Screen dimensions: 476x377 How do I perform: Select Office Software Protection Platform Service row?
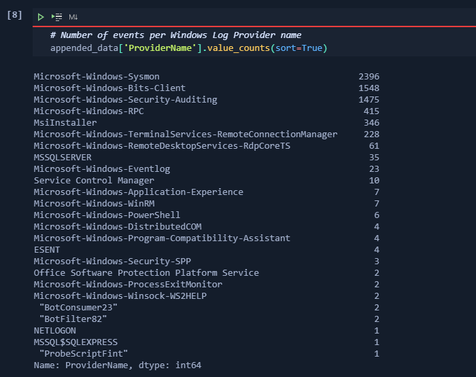click(x=207, y=272)
